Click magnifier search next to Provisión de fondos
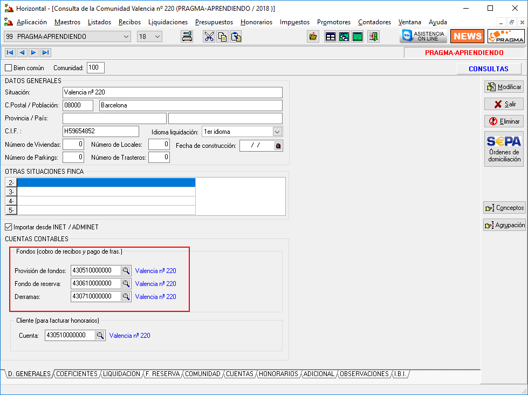Screen dimensions: 528x395 point(126,270)
